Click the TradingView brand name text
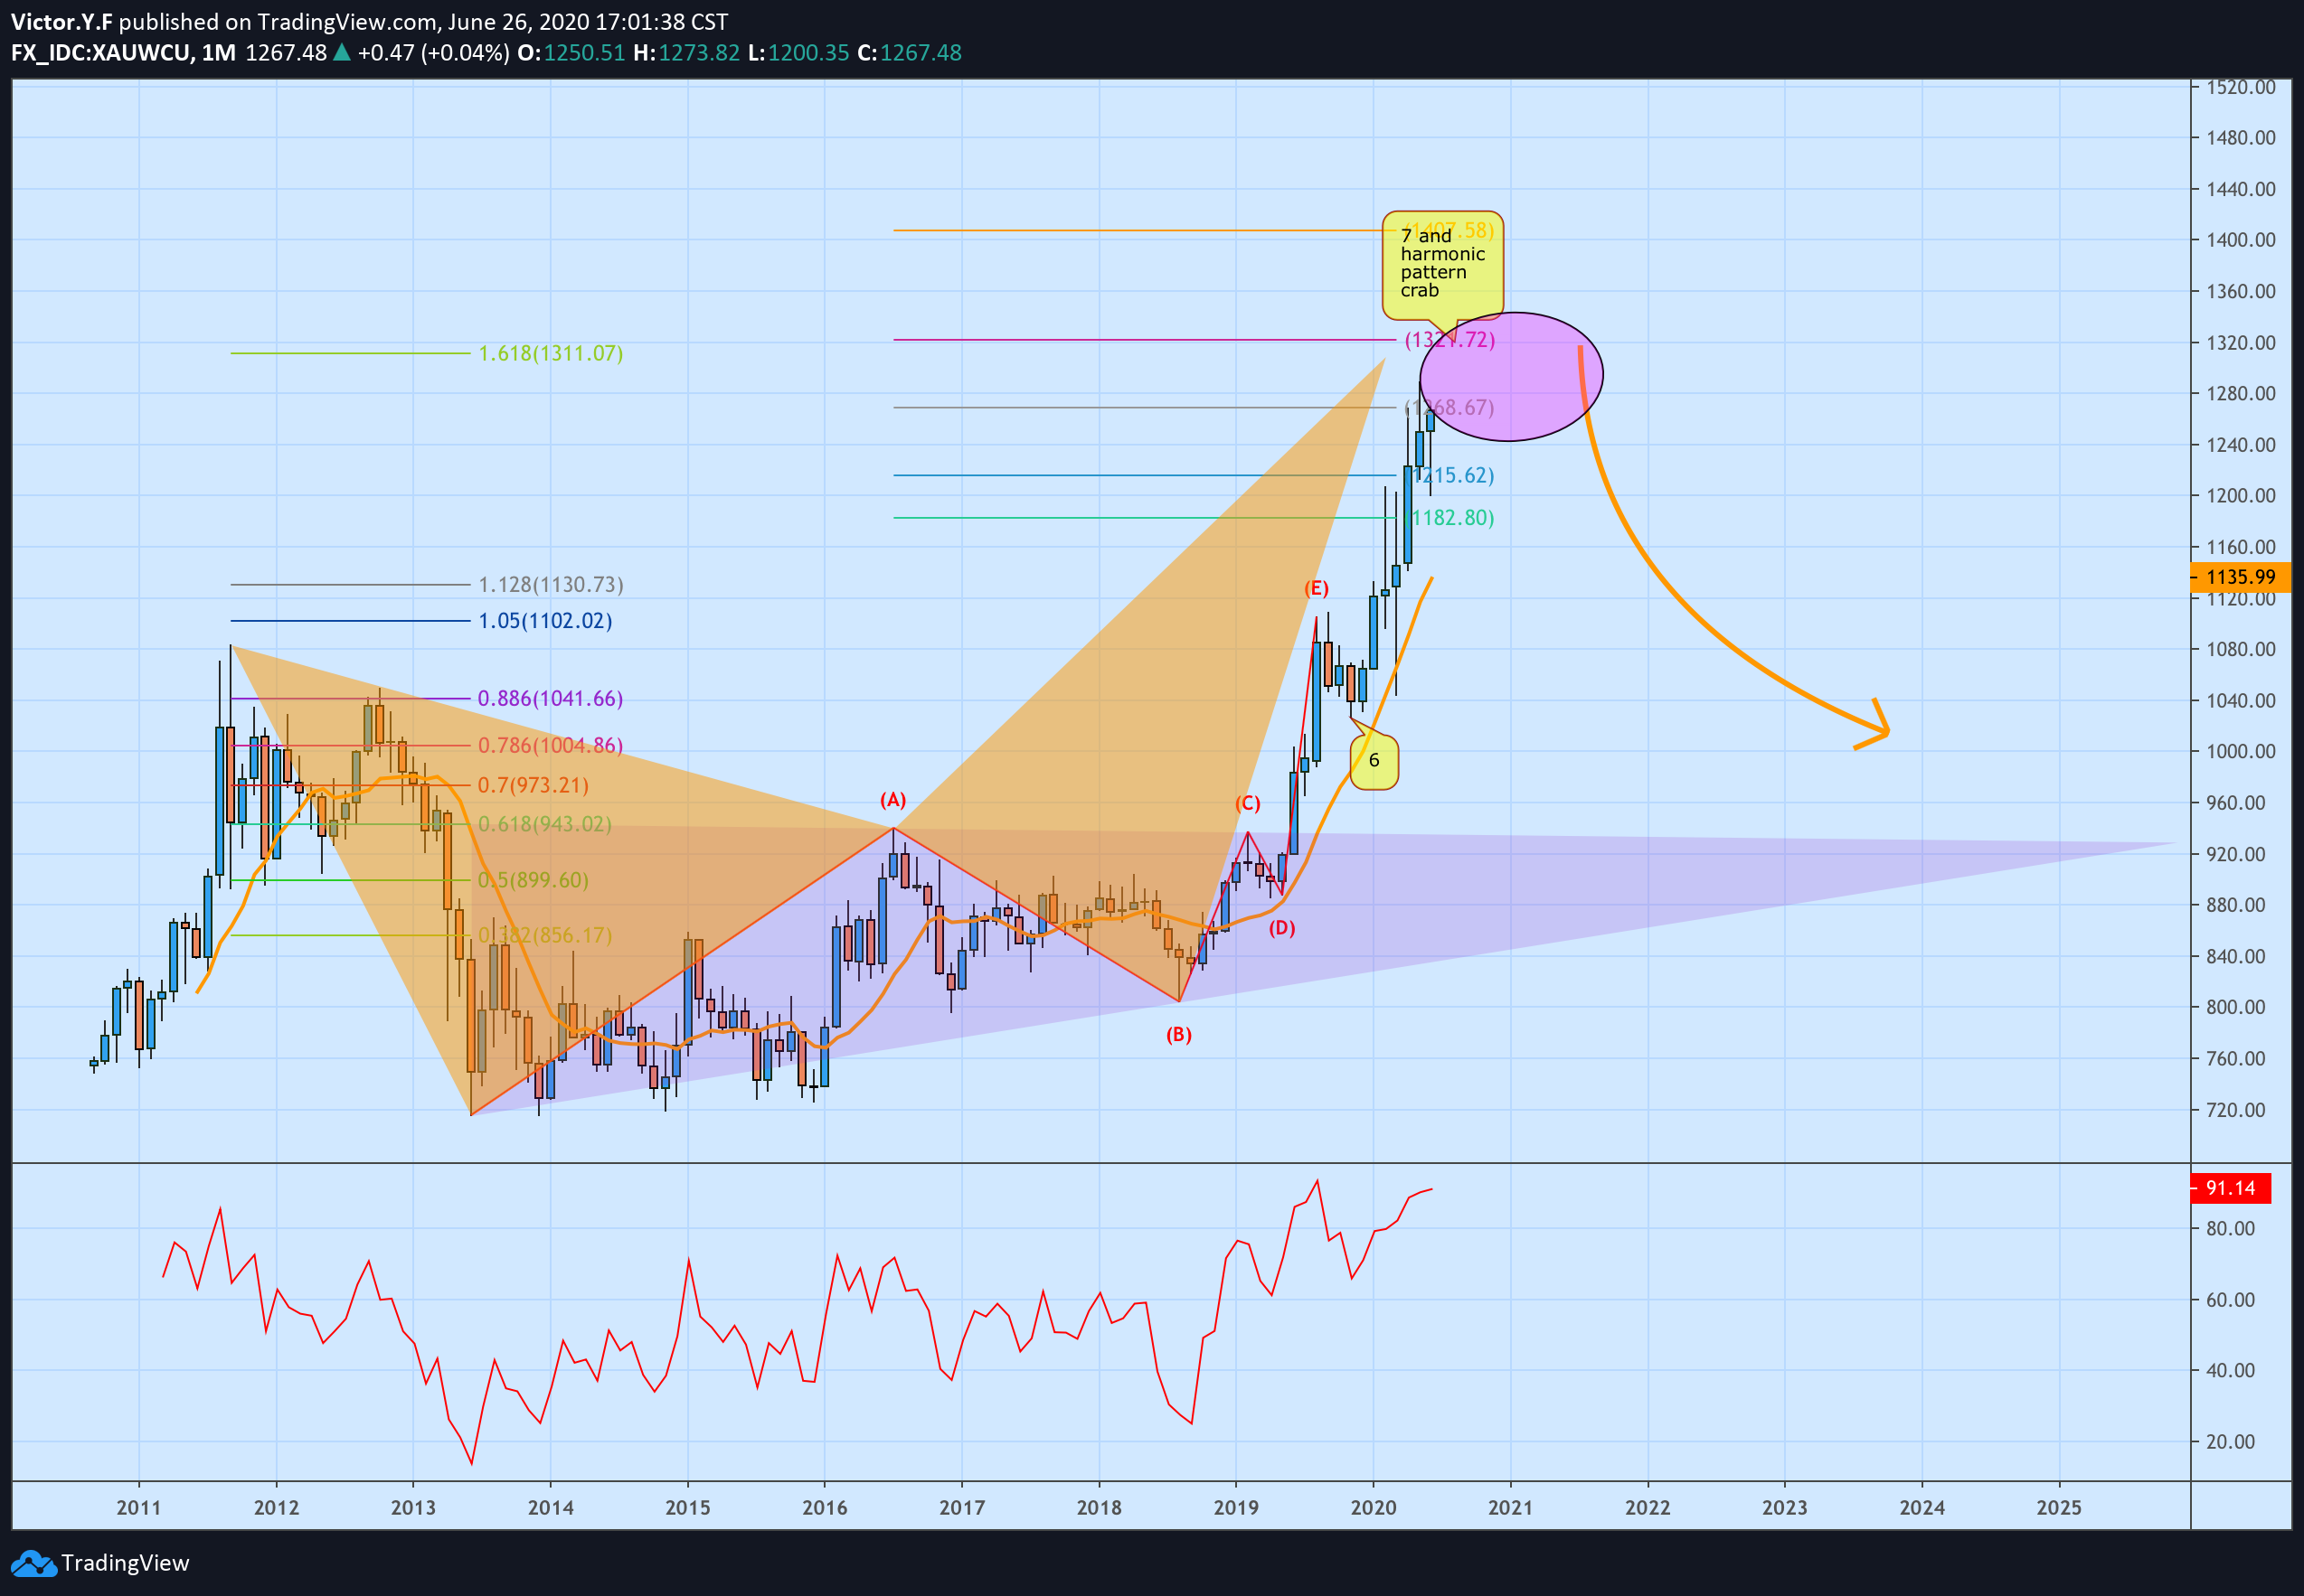The width and height of the screenshot is (2304, 1596). [x=125, y=1563]
